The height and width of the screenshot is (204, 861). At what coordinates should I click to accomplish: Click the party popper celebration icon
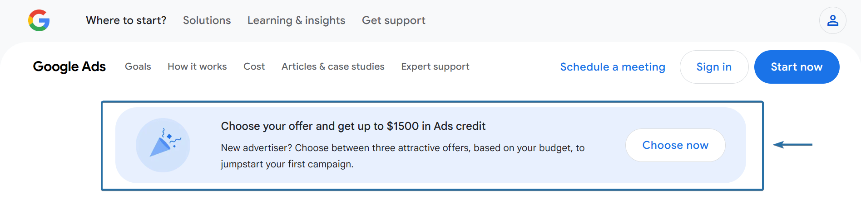pos(163,145)
